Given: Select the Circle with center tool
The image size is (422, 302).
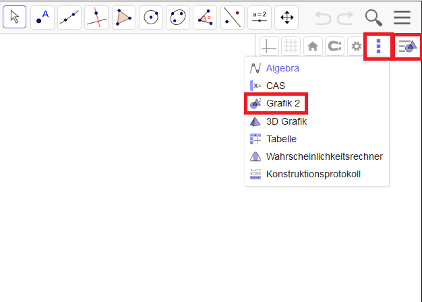Looking at the screenshot, I should tap(151, 18).
